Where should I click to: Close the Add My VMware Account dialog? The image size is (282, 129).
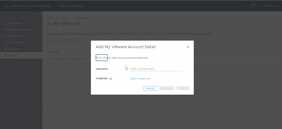click(188, 47)
